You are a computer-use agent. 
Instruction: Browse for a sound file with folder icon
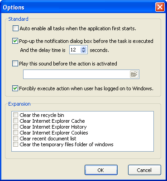(x=134, y=74)
